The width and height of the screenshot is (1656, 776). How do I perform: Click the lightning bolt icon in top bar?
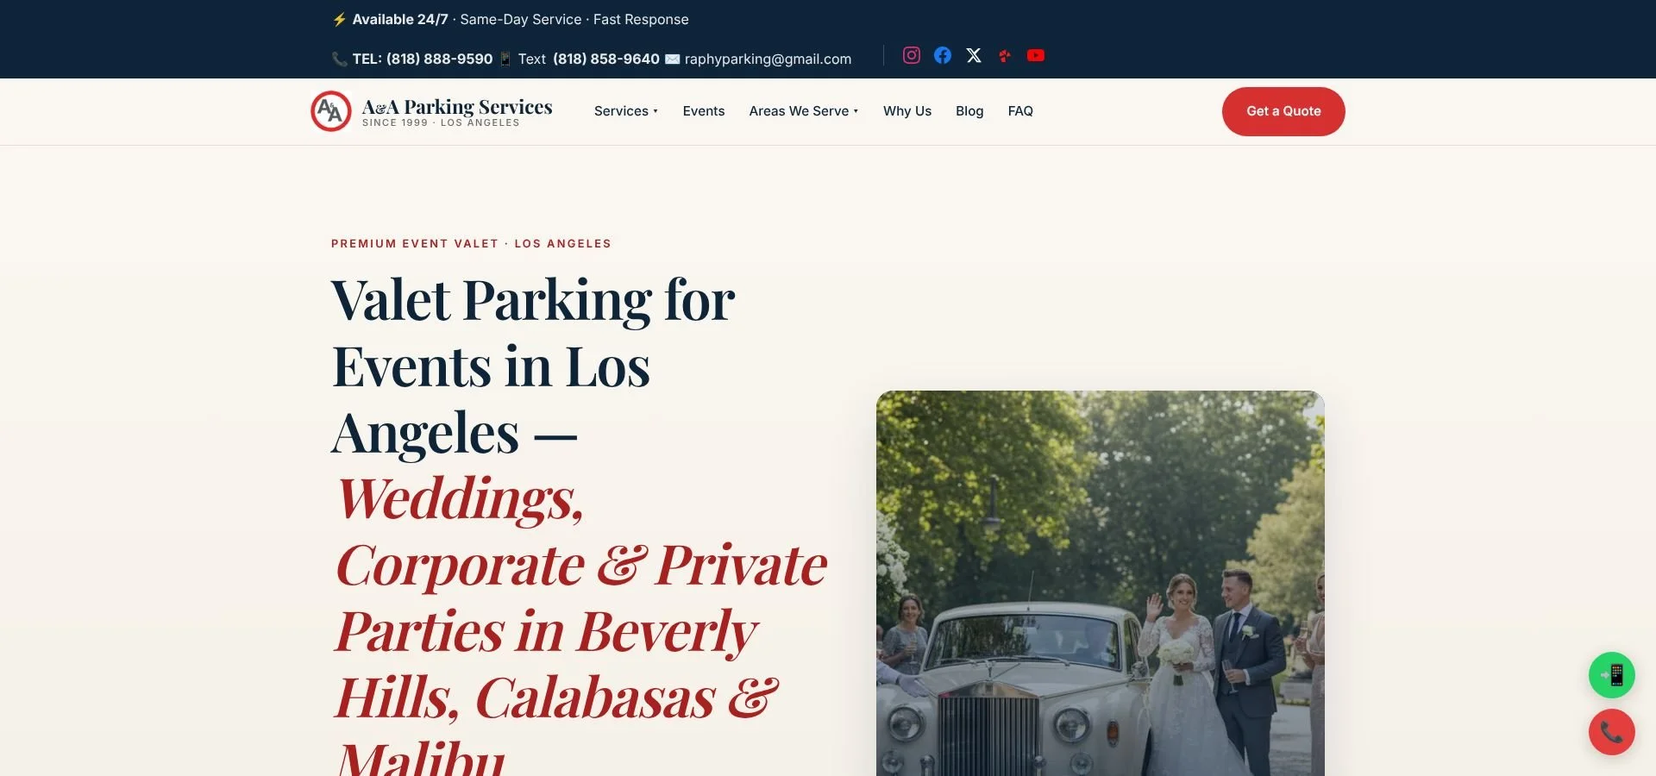click(x=340, y=19)
